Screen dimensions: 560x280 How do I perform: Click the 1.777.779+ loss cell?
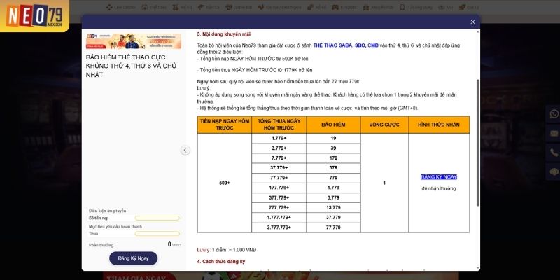pos(279,218)
